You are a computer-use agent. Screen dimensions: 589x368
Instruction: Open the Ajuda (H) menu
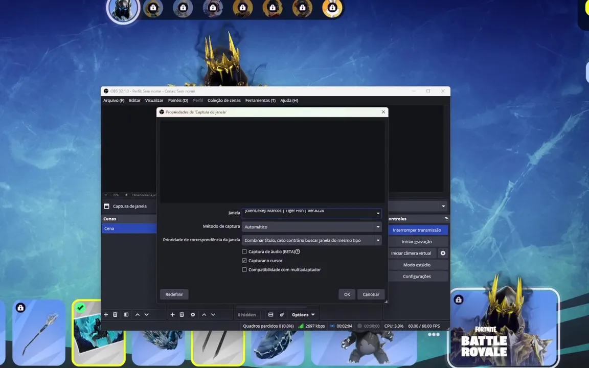[289, 100]
